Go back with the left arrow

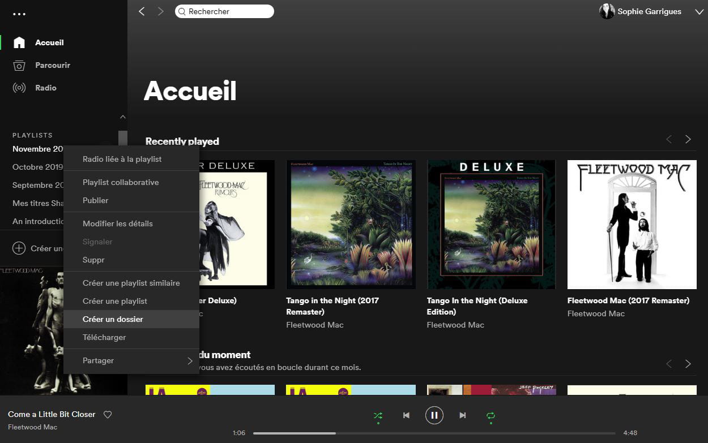pos(142,11)
